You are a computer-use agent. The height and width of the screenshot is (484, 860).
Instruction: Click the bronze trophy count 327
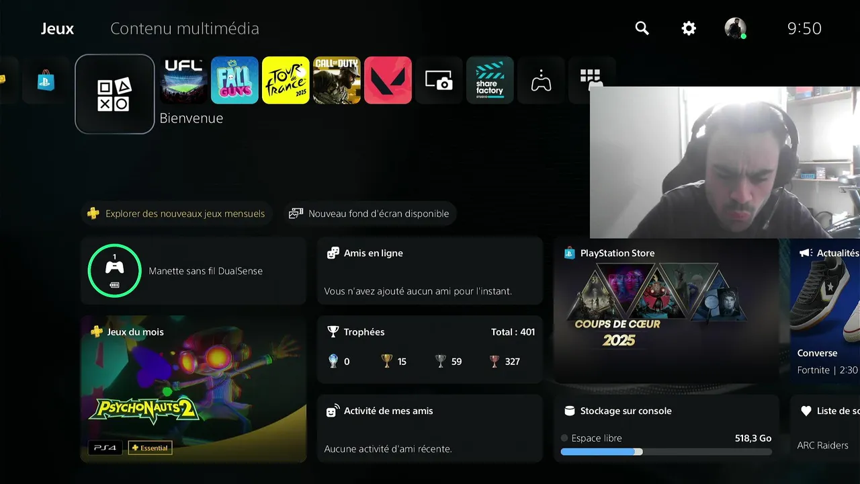(x=505, y=362)
